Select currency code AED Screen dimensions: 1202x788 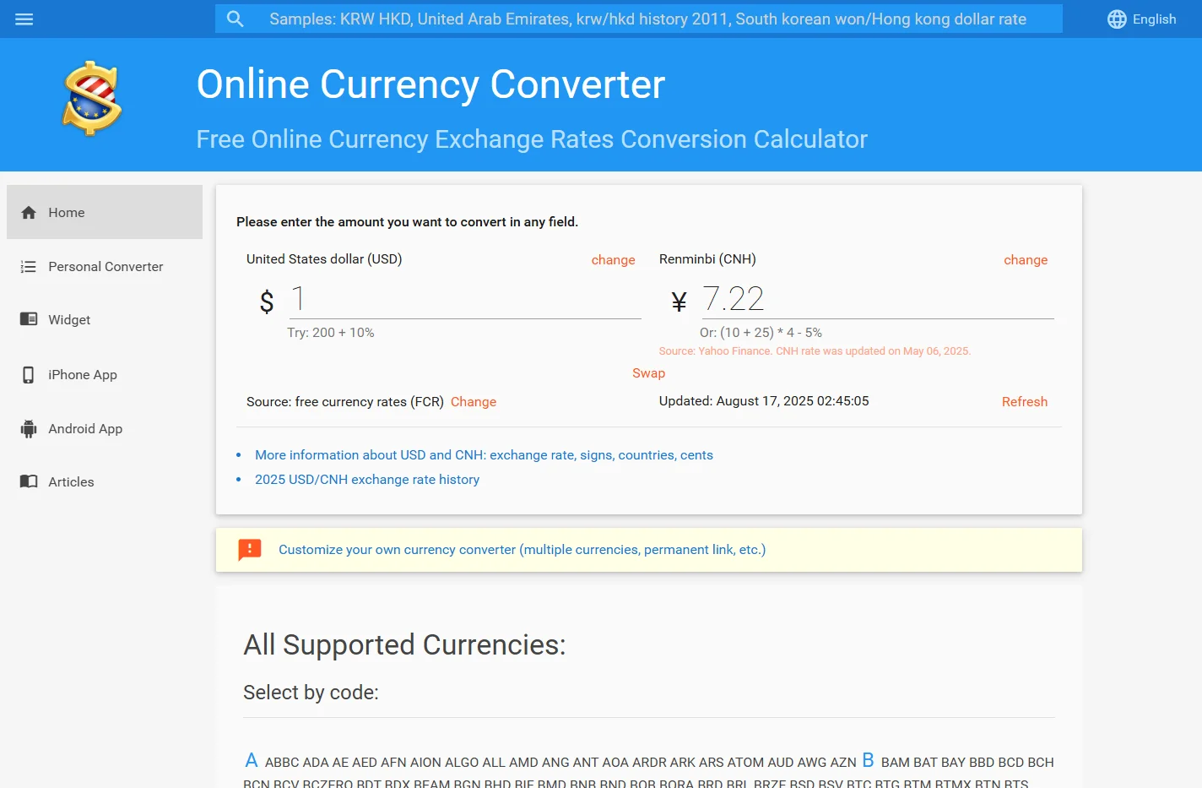tap(365, 763)
